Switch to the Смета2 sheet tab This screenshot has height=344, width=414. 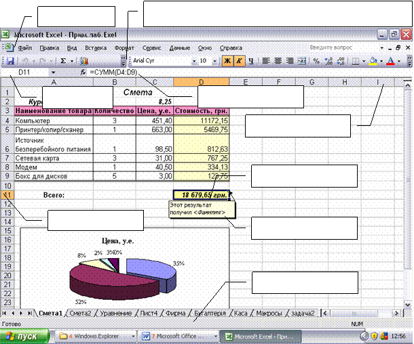(x=80, y=313)
